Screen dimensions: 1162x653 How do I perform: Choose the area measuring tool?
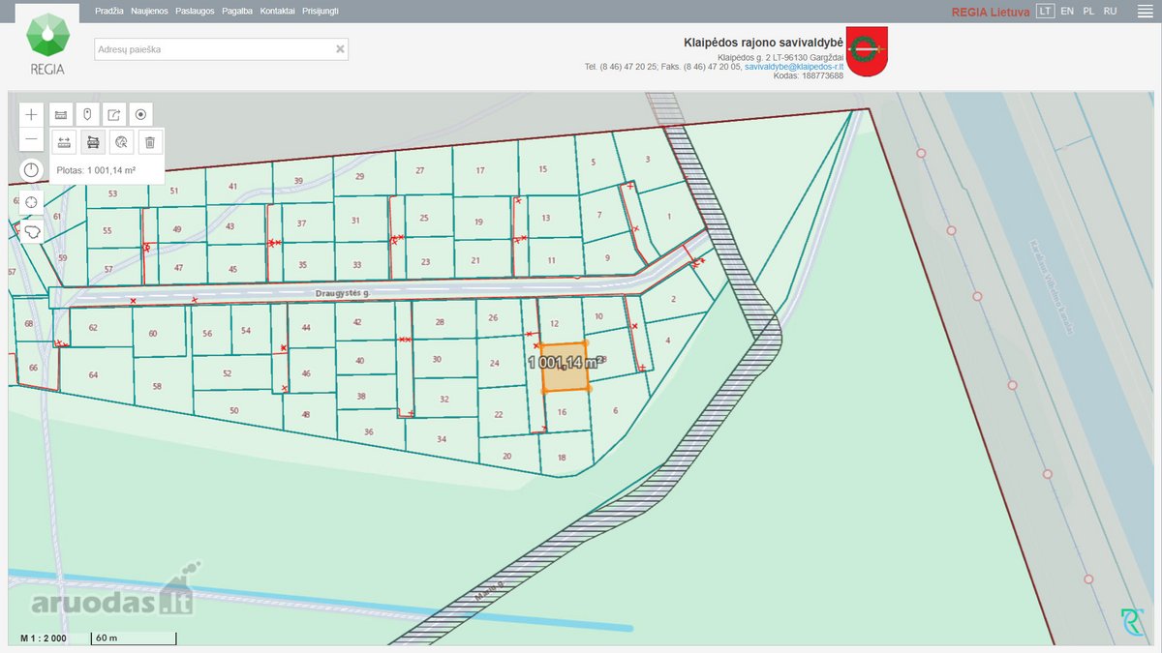(93, 142)
